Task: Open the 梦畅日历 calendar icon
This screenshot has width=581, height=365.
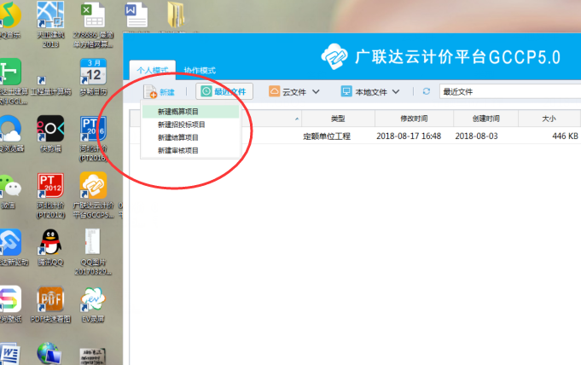Action: (93, 77)
